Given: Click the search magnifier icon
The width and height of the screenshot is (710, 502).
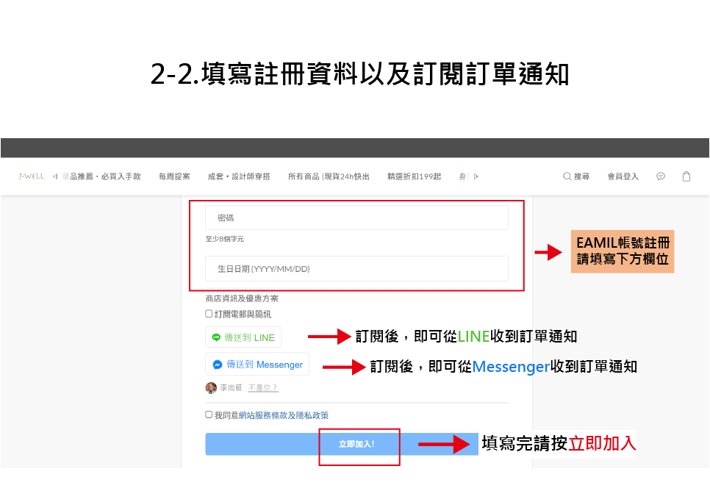Looking at the screenshot, I should point(567,176).
